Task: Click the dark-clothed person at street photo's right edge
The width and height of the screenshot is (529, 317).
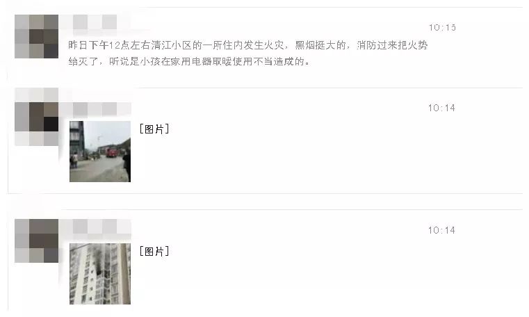Action: pos(127,165)
